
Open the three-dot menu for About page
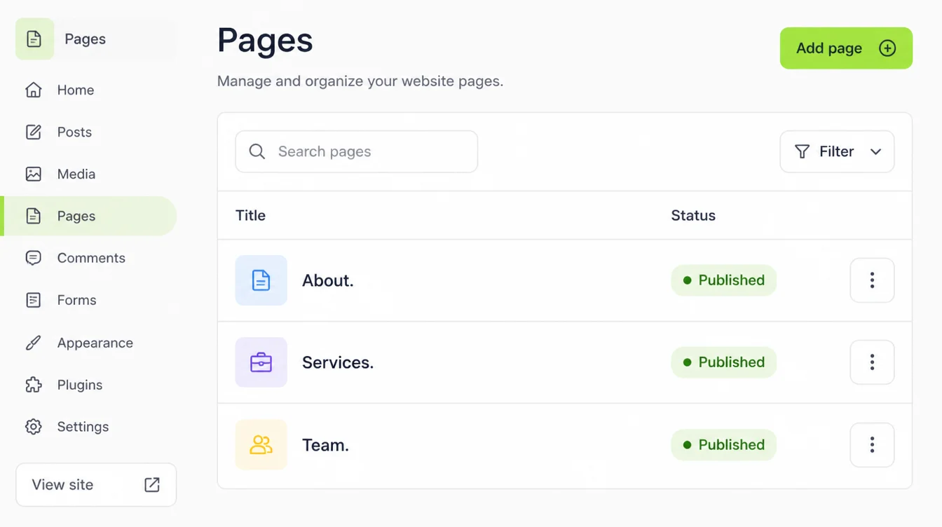point(872,280)
